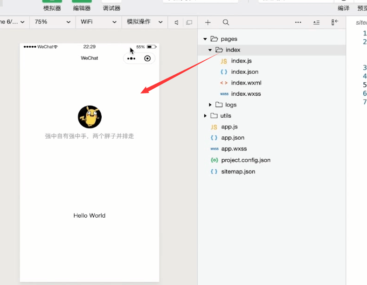Click the Pikachu avatar image
The image size is (367, 285).
coord(90,117)
